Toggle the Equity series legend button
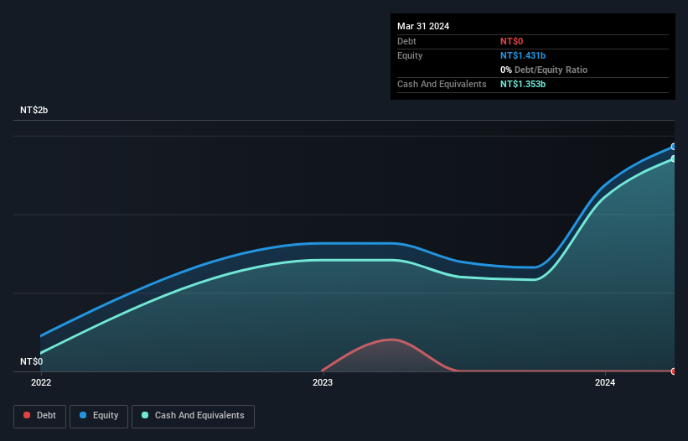The width and height of the screenshot is (688, 441). click(x=99, y=416)
